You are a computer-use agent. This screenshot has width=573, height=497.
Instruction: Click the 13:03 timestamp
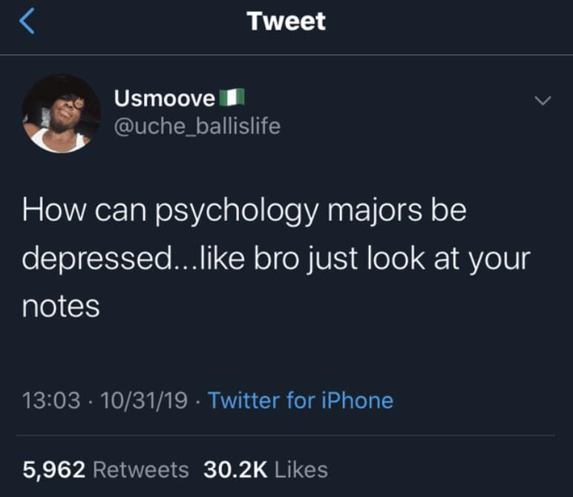(x=51, y=401)
